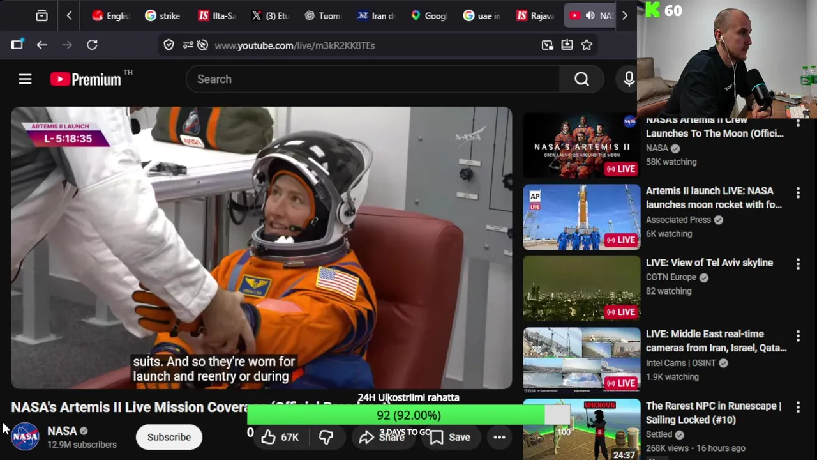The image size is (817, 460).
Task: Go back with browser back arrow
Action: 41,45
